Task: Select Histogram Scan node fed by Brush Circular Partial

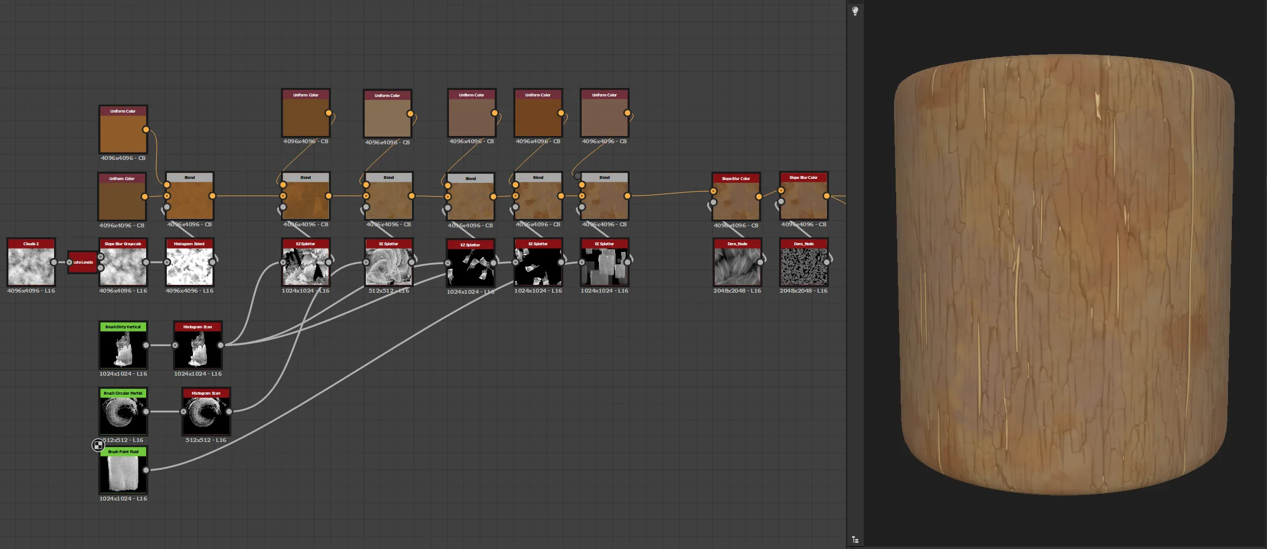Action: tap(206, 411)
